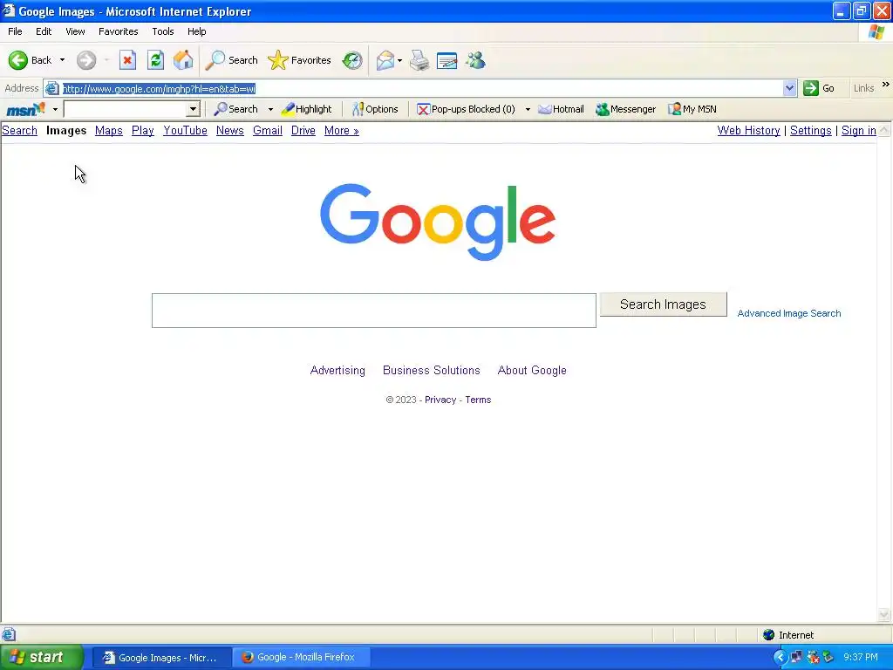This screenshot has width=893, height=670.
Task: Click the green Go arrow button
Action: click(810, 88)
